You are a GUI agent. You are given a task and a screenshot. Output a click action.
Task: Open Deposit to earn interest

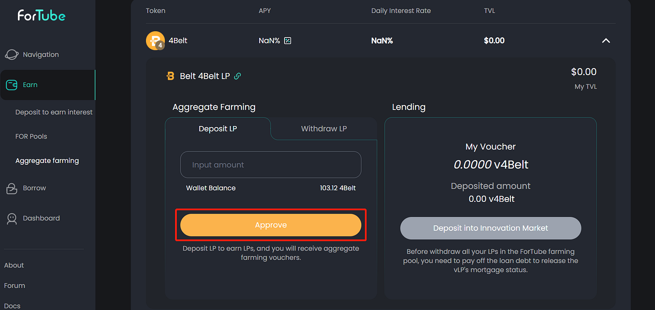(x=54, y=112)
